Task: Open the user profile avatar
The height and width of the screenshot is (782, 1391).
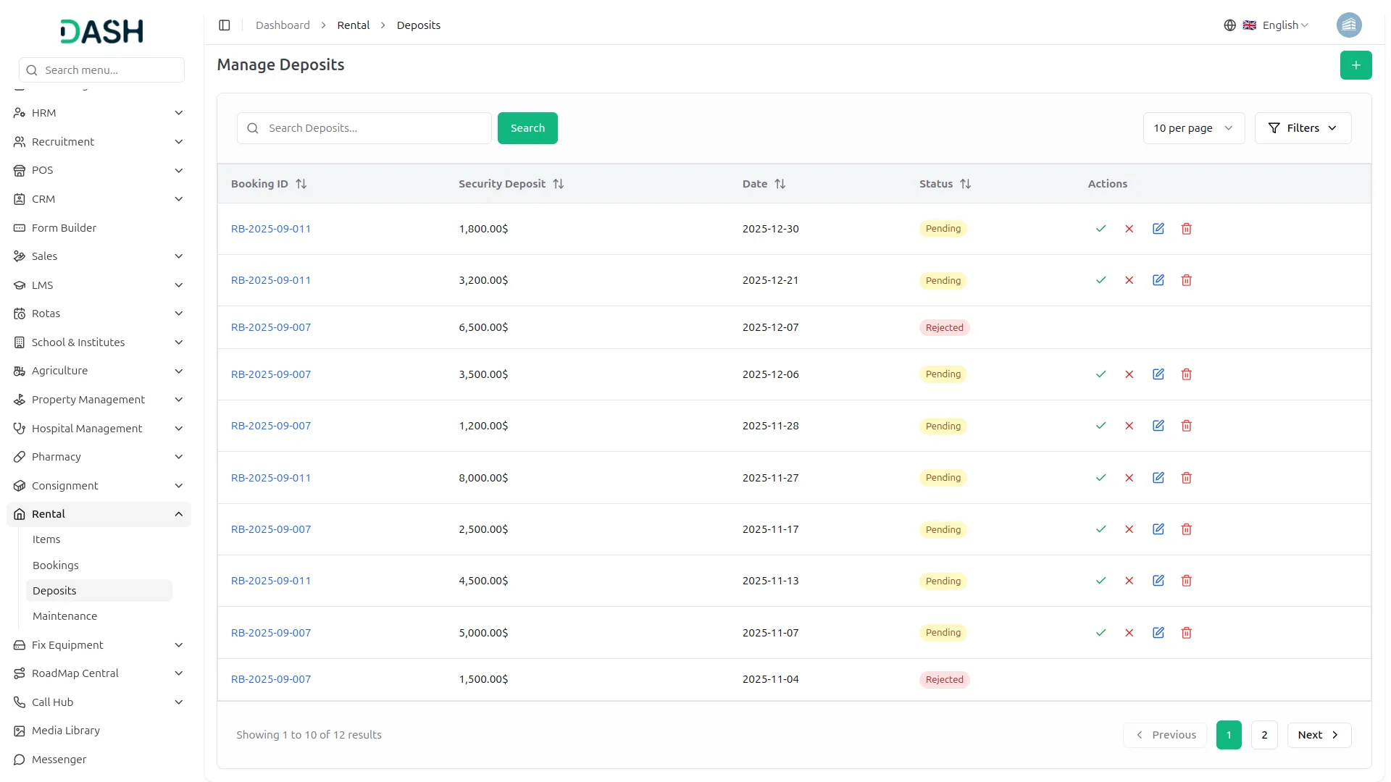Action: click(x=1349, y=25)
